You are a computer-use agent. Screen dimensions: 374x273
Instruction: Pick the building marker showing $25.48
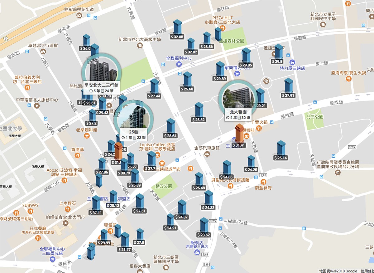click(x=199, y=182)
